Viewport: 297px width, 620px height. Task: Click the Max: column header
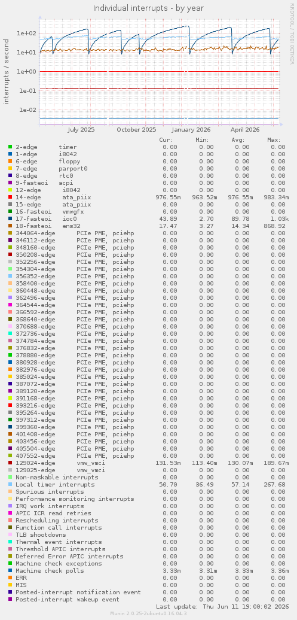tap(274, 140)
